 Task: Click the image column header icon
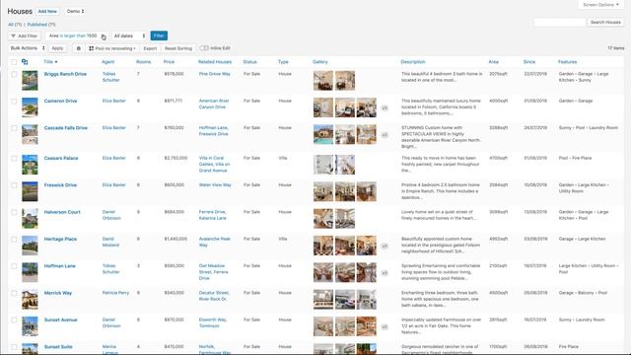click(25, 62)
